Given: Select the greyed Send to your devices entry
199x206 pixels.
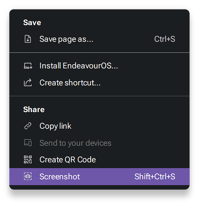Looking at the screenshot, I should tap(99, 143).
